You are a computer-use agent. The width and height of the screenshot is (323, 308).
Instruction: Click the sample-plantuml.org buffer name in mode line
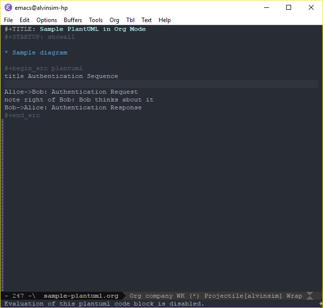click(81, 296)
